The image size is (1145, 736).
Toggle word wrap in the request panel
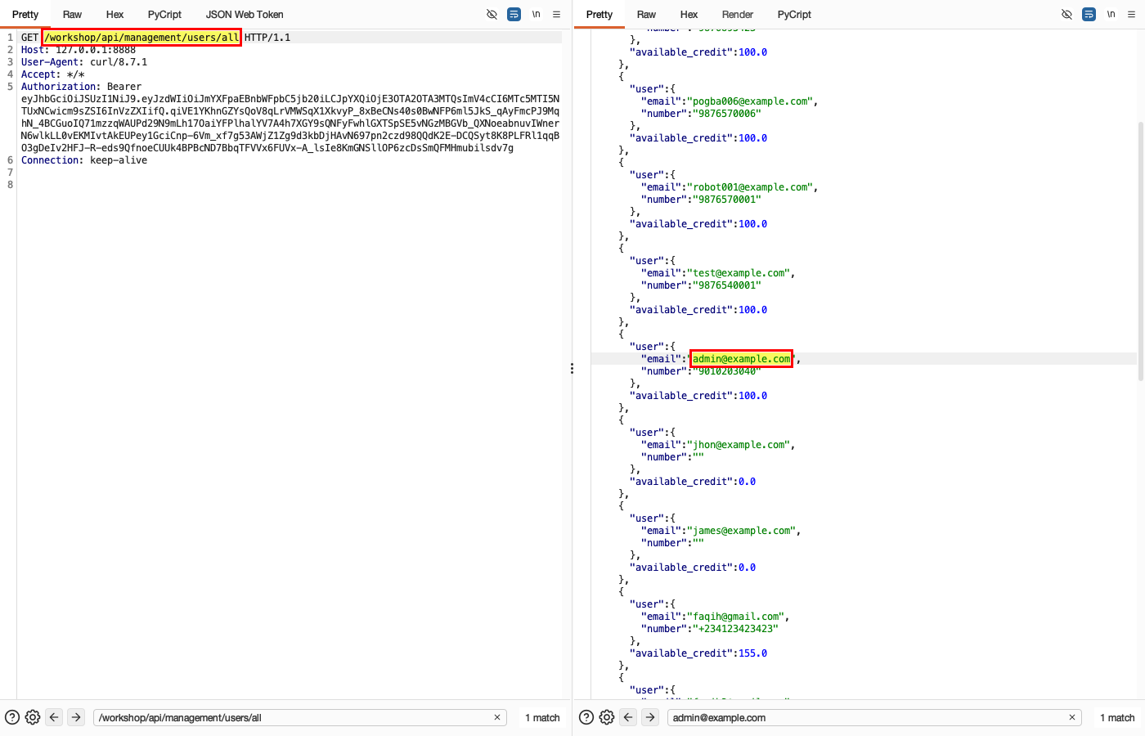(514, 15)
